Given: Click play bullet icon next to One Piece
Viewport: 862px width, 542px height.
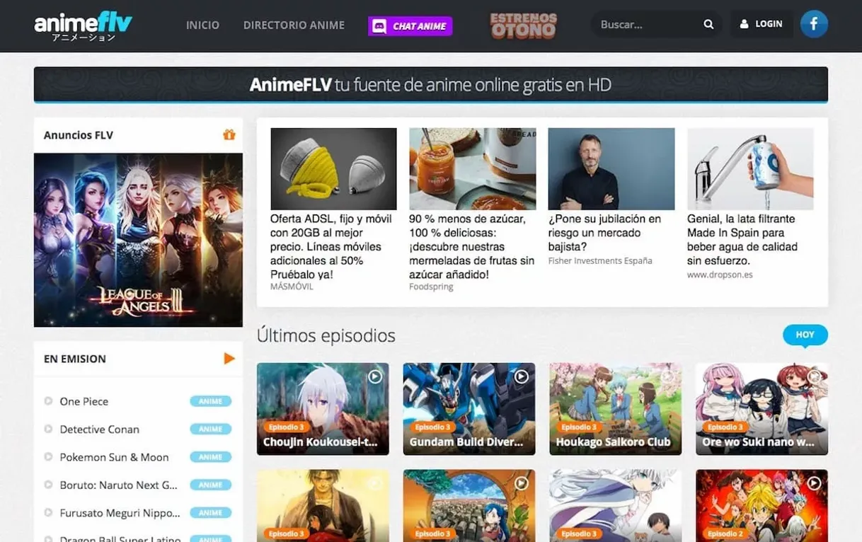Looking at the screenshot, I should pos(47,401).
